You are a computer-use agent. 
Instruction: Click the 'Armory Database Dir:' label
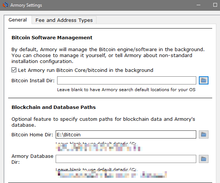click(x=32, y=159)
